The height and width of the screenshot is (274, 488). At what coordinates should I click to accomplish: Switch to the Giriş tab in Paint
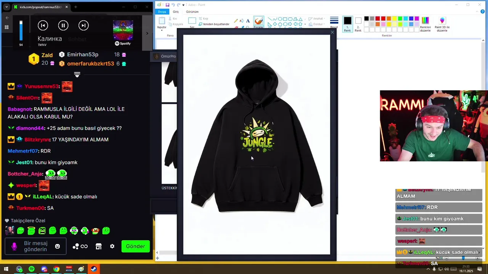(x=176, y=12)
